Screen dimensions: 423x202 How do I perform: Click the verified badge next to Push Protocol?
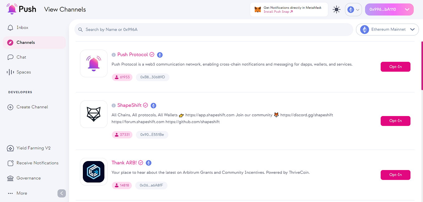pos(152,54)
